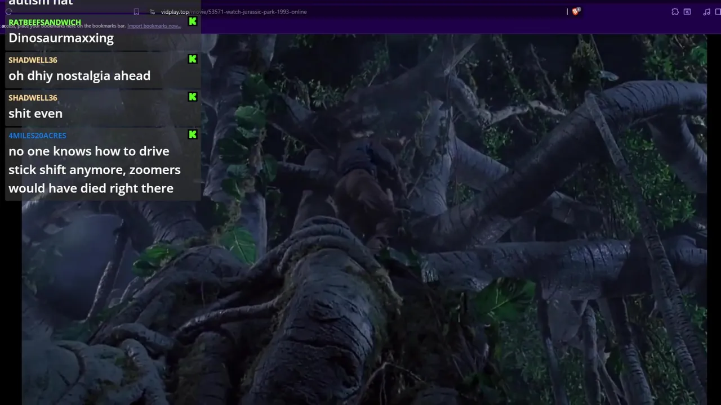Click the SHADWELL36 name above 'shit even'
The height and width of the screenshot is (405, 721).
pyautogui.click(x=33, y=98)
